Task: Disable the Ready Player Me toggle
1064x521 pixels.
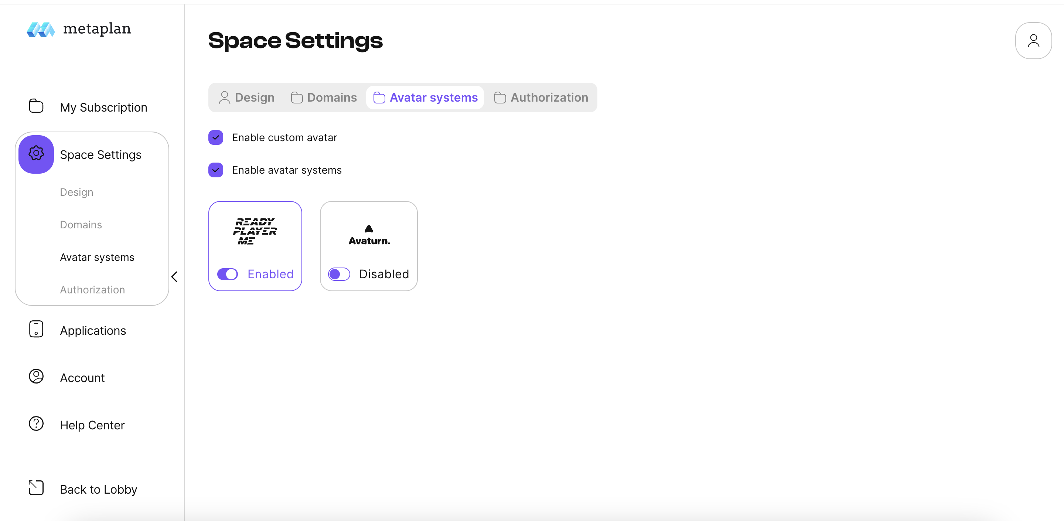Action: [x=228, y=274]
